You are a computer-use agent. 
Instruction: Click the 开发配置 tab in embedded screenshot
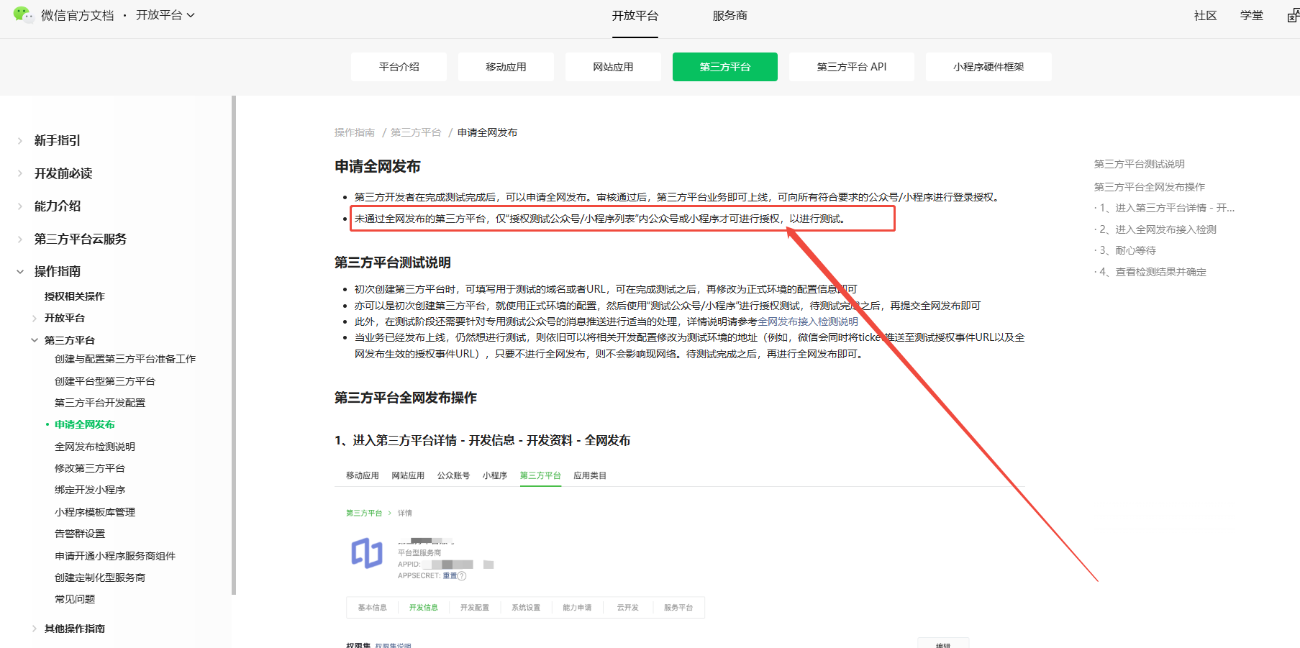[474, 608]
